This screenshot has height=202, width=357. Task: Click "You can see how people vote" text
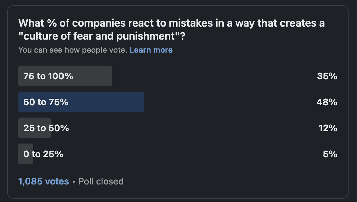click(x=73, y=50)
